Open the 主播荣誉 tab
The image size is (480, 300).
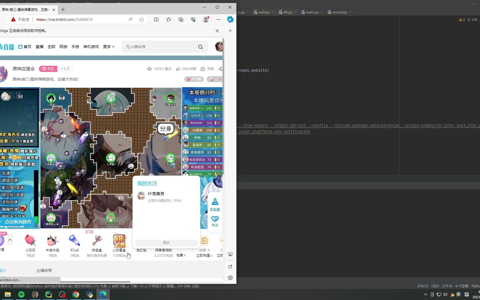pos(44,271)
